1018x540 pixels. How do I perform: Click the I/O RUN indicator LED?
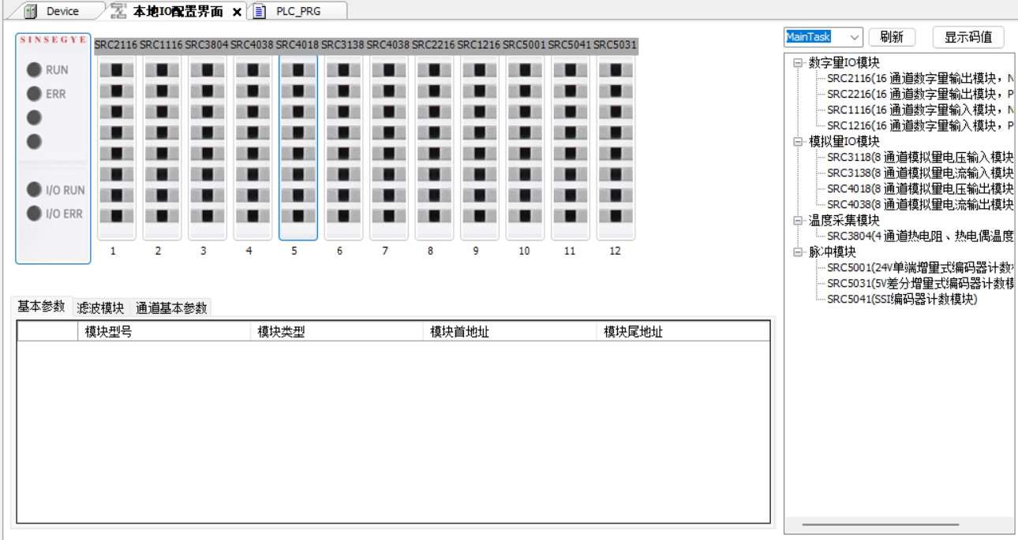click(x=34, y=190)
